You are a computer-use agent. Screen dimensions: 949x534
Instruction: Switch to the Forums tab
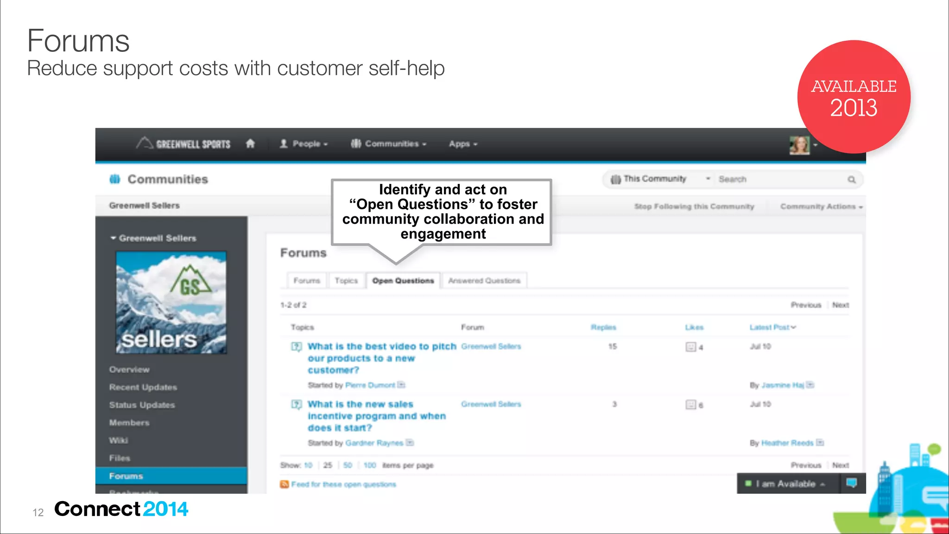[307, 281]
